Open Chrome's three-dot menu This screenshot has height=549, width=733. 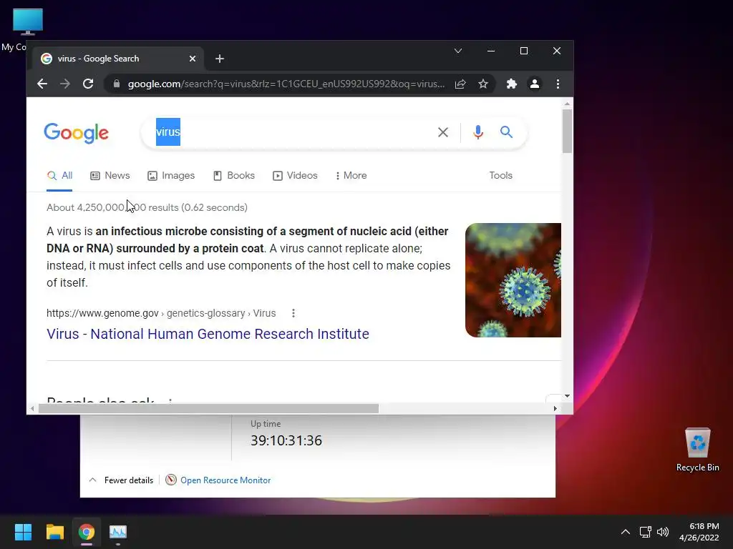[x=558, y=84]
